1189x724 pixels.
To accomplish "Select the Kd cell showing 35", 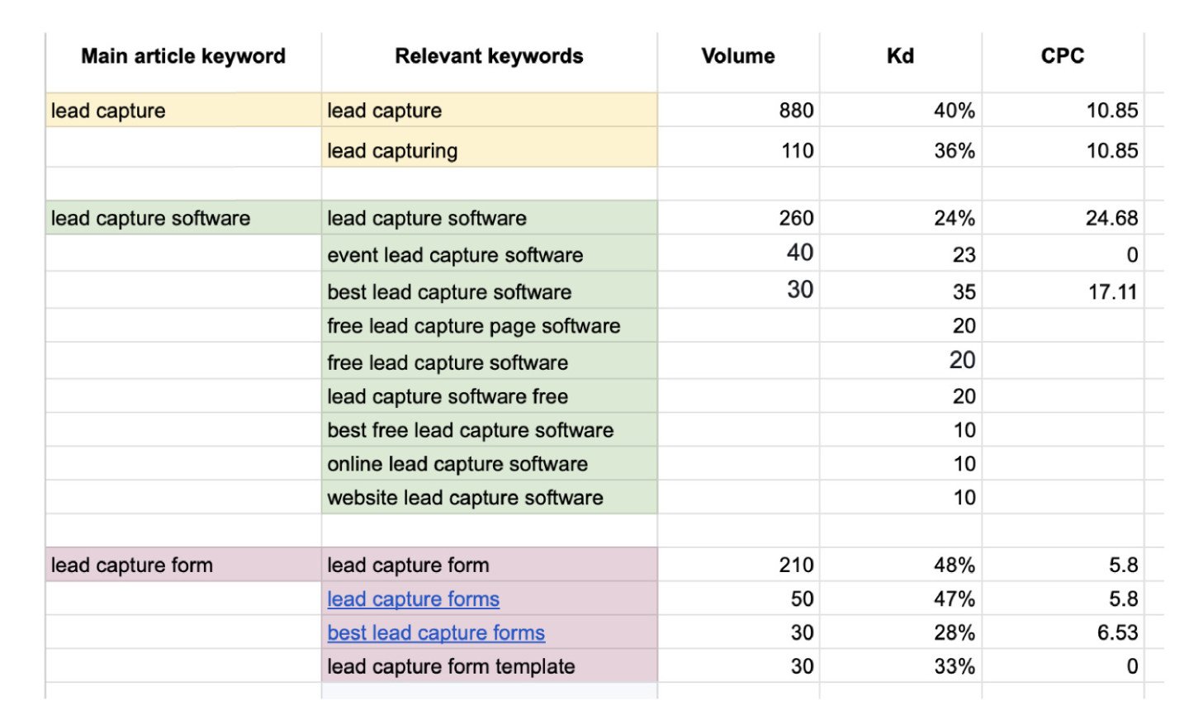I will coord(901,290).
